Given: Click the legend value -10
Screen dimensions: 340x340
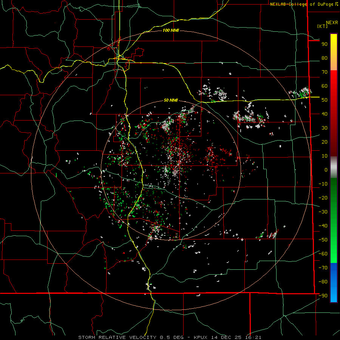Looking at the screenshot, I should [x=323, y=184].
